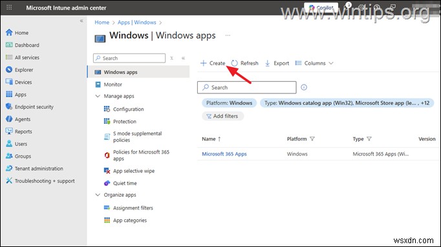Open Devices in the left navigation
This screenshot has height=247, width=441.
point(23,82)
